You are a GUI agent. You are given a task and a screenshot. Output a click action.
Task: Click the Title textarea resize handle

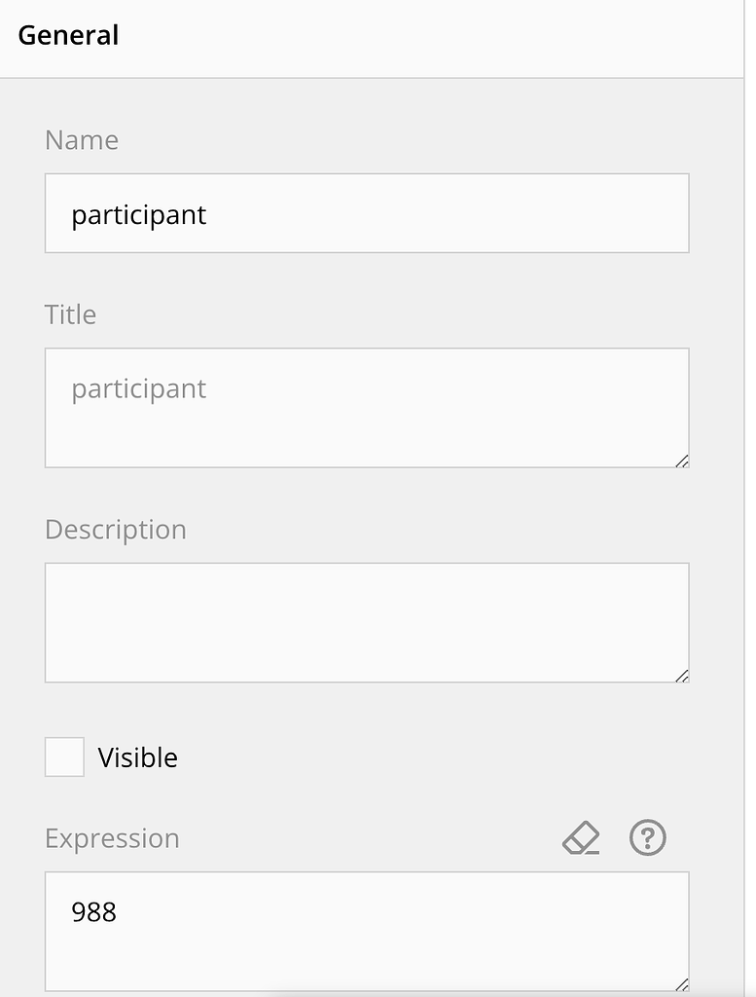point(684,462)
